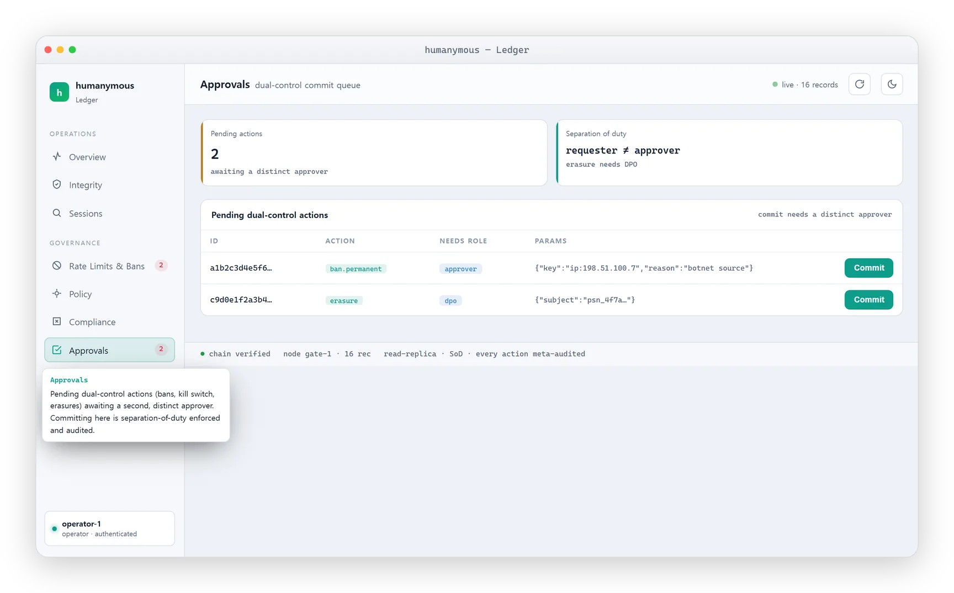
Task: Click the Approvals checkbox icon in sidebar
Action: pos(57,350)
